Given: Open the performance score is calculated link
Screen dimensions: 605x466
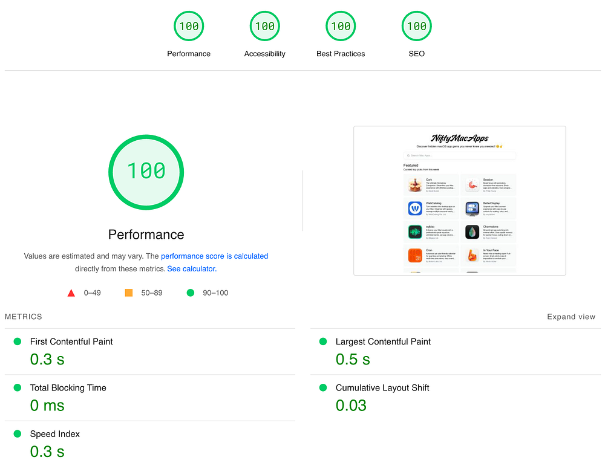Looking at the screenshot, I should click(215, 256).
